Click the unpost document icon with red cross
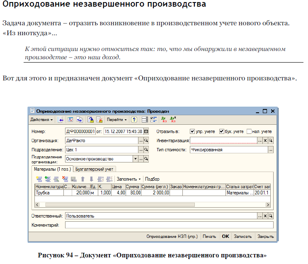This screenshot has height=264, width=308. click(99, 120)
